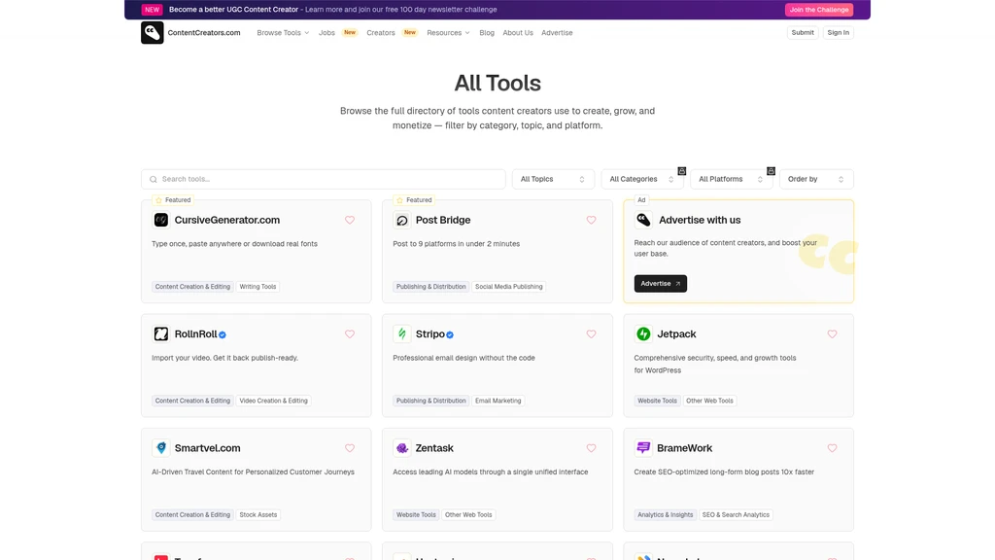Open the All Categories dropdown
The height and width of the screenshot is (560, 995).
[x=641, y=179]
